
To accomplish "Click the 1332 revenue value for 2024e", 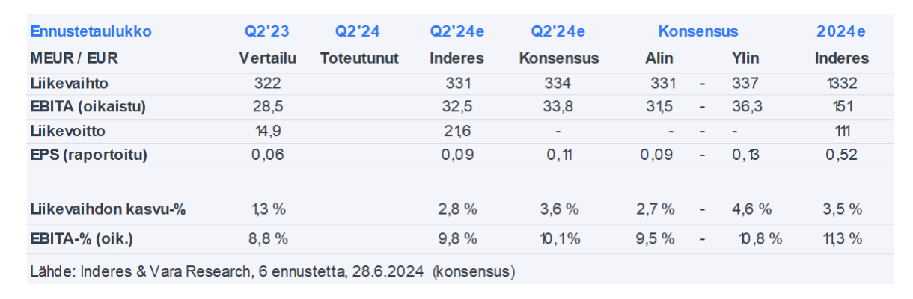I will [842, 82].
